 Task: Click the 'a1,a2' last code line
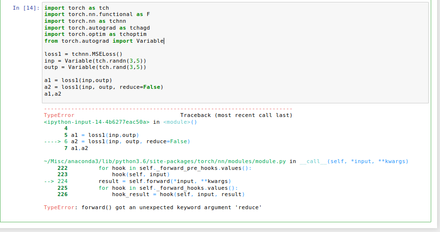(53, 94)
